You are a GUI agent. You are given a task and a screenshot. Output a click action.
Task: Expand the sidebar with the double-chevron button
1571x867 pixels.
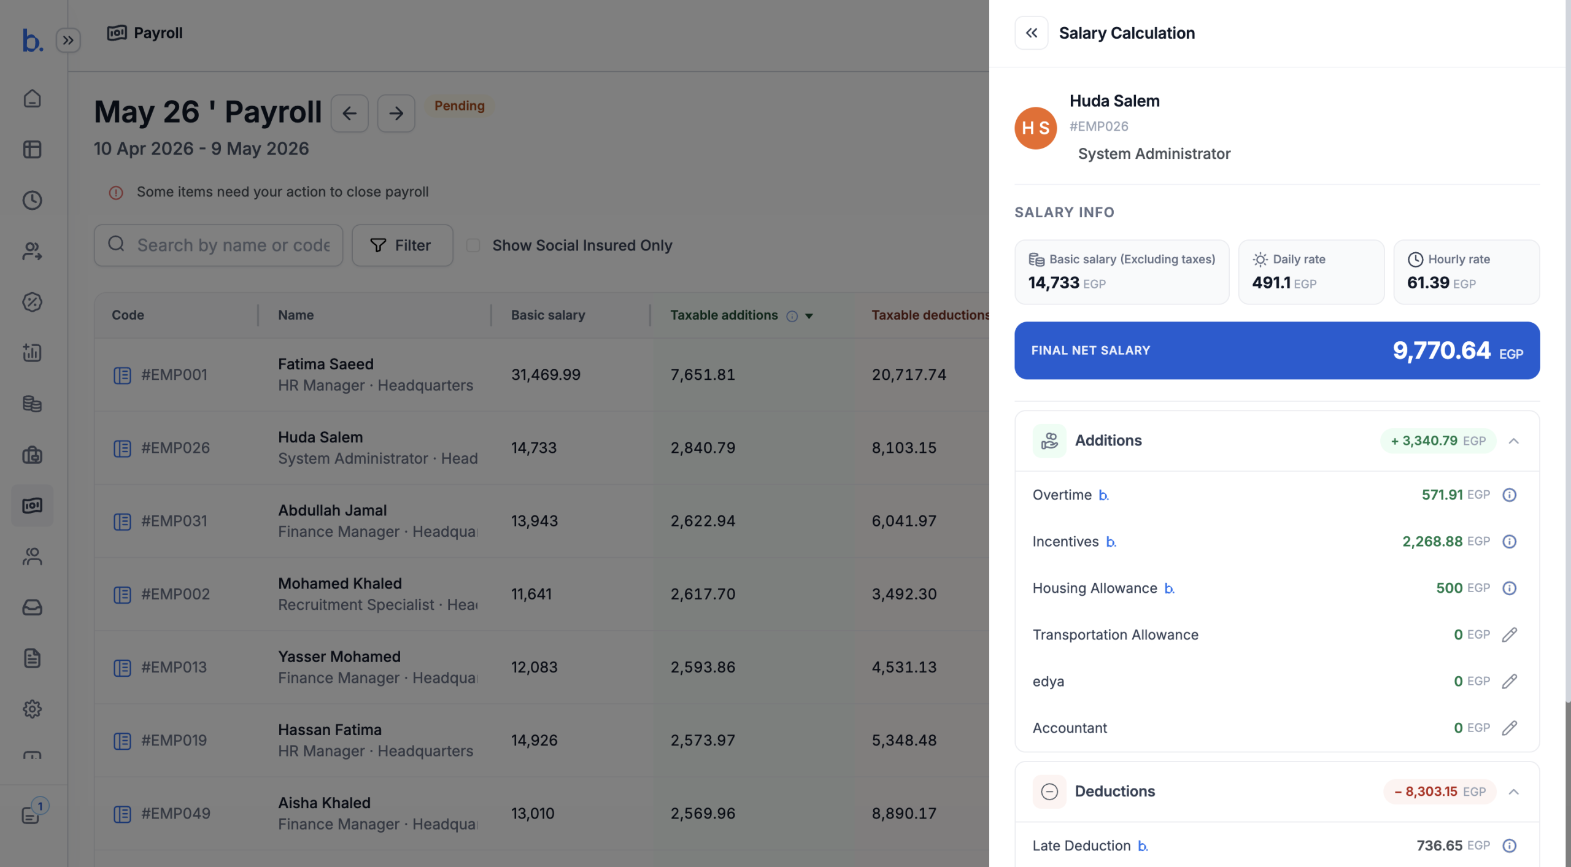tap(68, 40)
